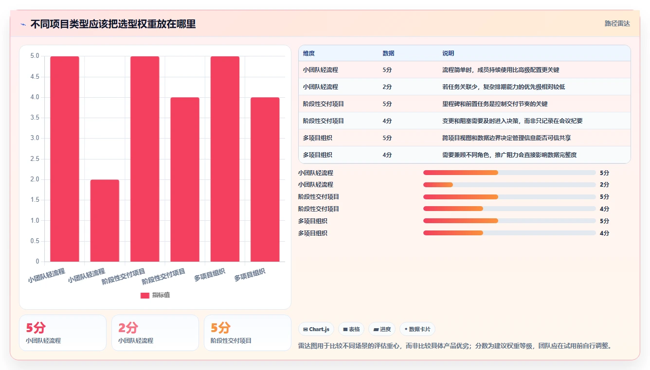Click the 4分 progress bar for 阶段性交付项目

tap(509, 209)
